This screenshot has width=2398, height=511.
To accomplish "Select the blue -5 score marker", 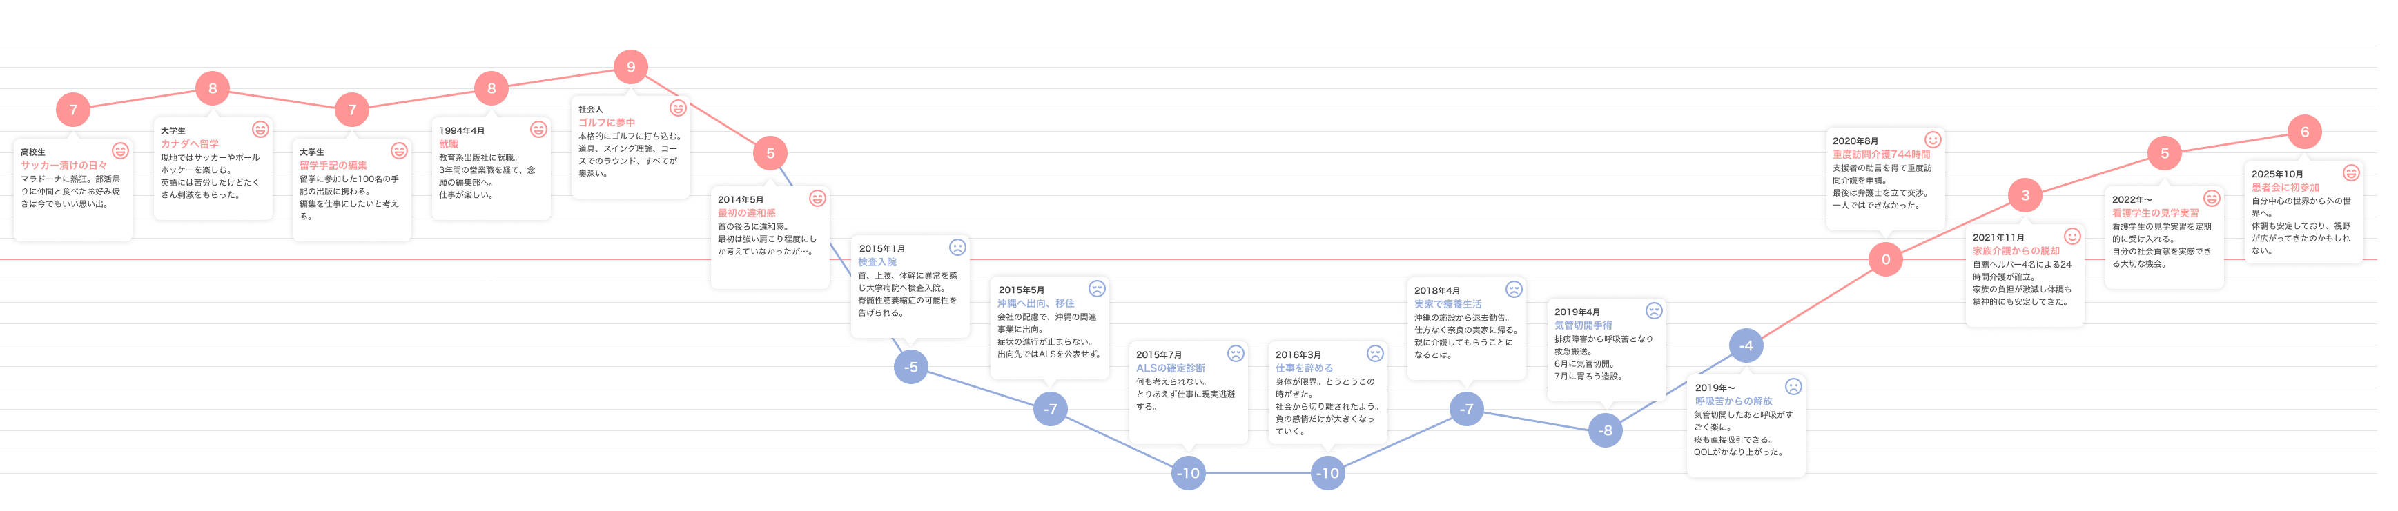I will coord(910,367).
